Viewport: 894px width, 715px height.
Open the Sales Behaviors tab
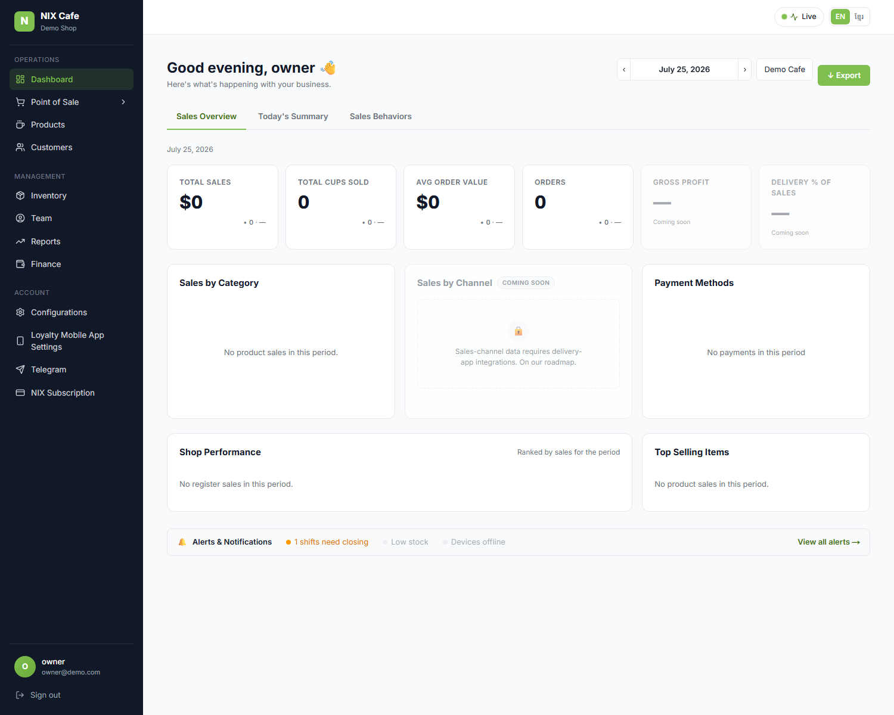point(381,117)
